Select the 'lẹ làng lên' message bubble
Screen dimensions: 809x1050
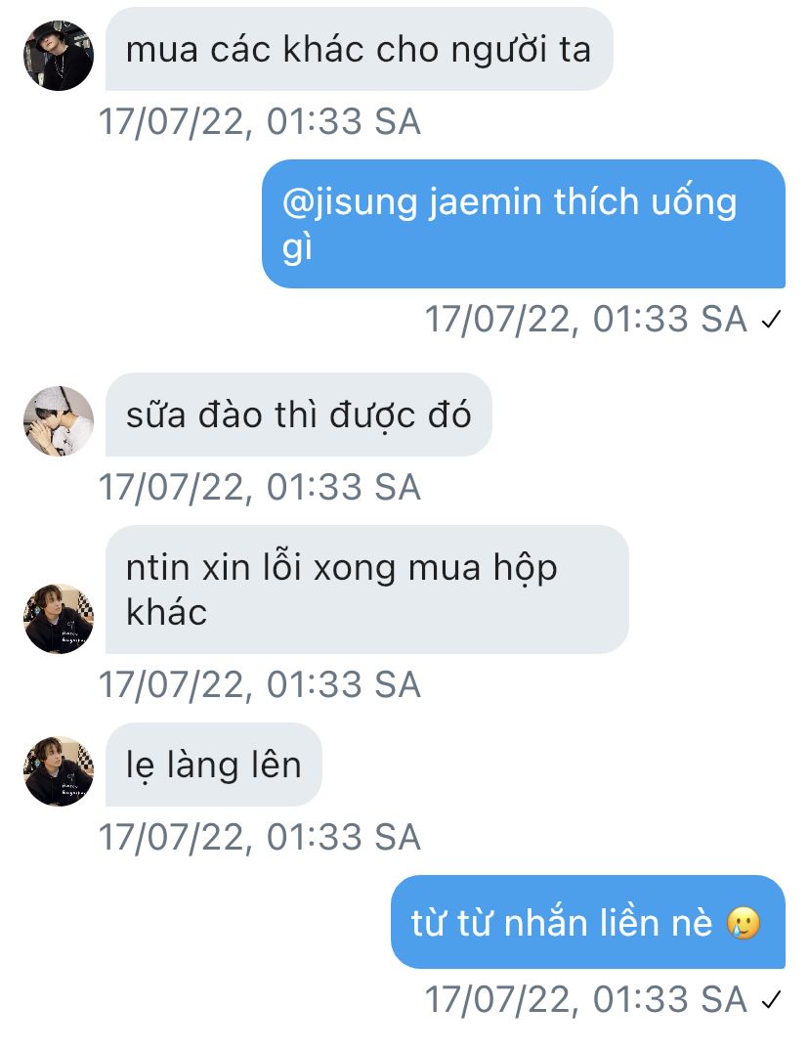[213, 765]
